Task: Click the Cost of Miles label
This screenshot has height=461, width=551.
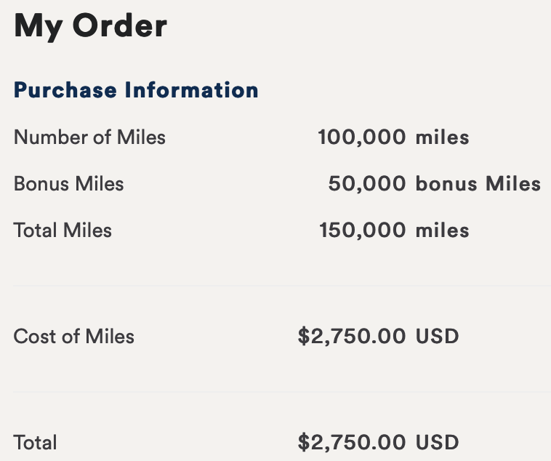Action: 74,336
